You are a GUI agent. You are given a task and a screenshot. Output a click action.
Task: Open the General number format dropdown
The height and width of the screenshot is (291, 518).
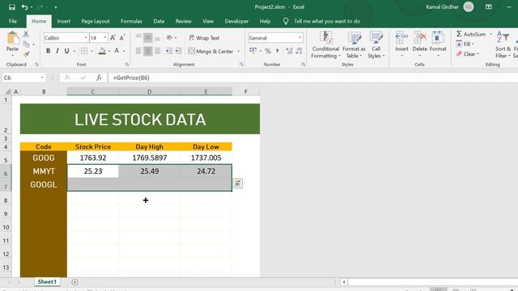(299, 38)
